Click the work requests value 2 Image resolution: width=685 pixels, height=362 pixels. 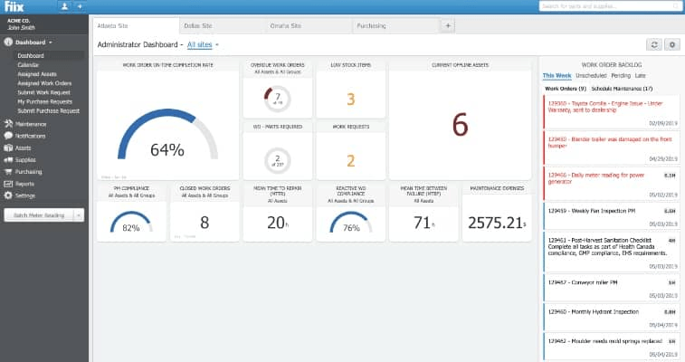351,161
